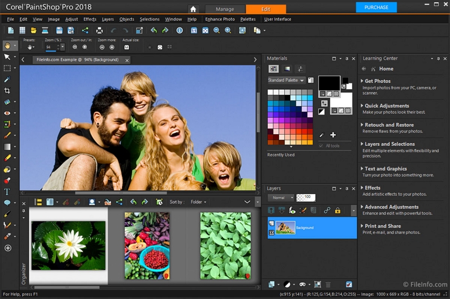This screenshot has height=299, width=450.
Task: Select the Pan hand tool
Action: (x=7, y=45)
